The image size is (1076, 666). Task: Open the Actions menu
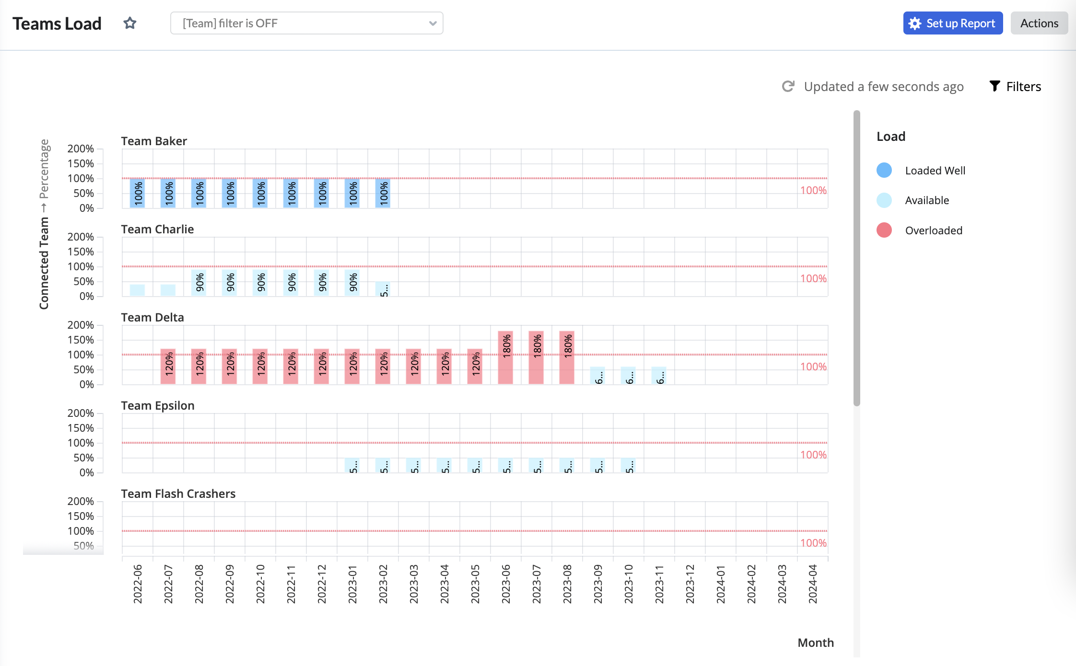pyautogui.click(x=1039, y=23)
